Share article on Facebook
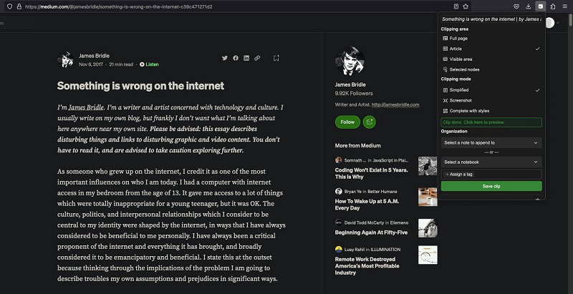This screenshot has width=573, height=294. 236,58
